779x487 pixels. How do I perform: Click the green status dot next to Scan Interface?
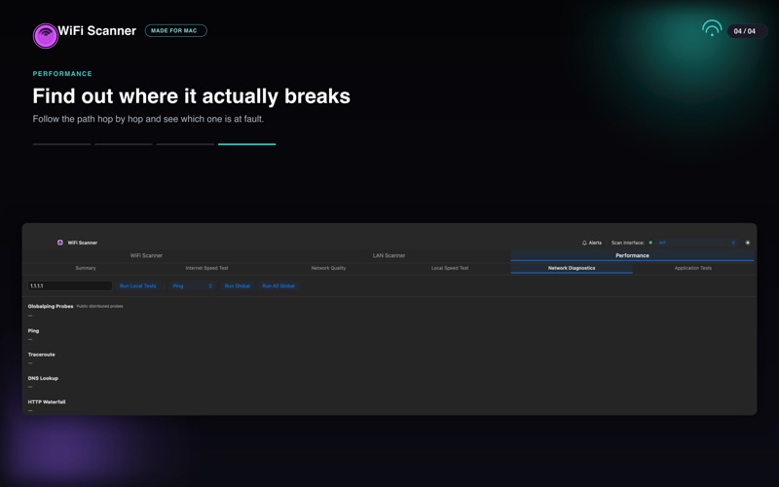(x=650, y=243)
